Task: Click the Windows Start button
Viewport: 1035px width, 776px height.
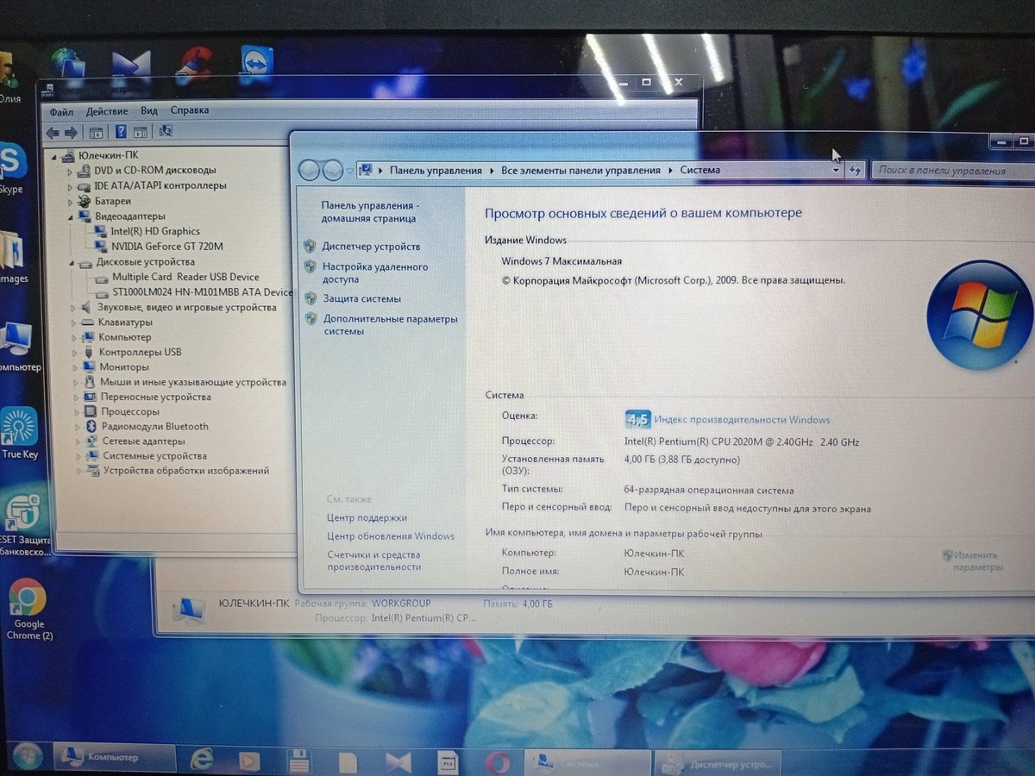Action: point(27,758)
